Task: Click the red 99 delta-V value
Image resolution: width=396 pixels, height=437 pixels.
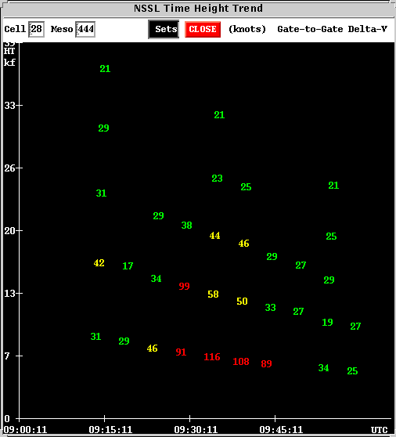Action: click(x=185, y=286)
